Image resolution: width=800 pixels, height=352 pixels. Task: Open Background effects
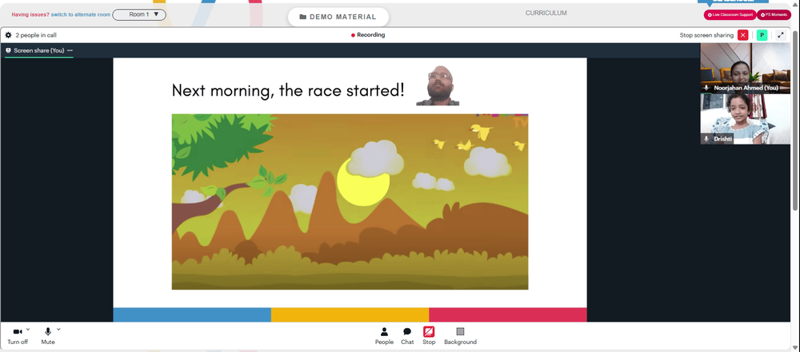460,336
